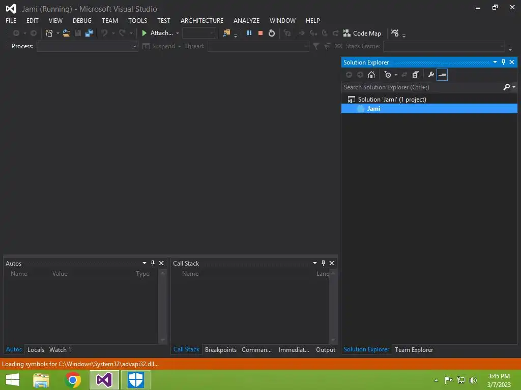Open the Windows Start button
Viewport: 521px width, 390px height.
13,380
